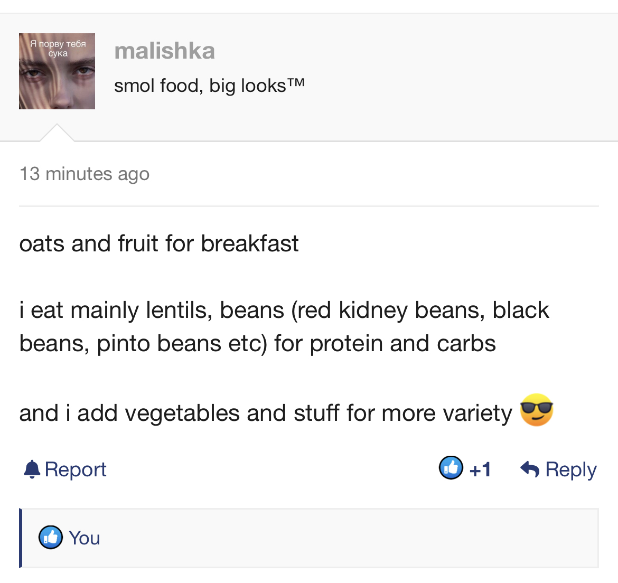Click the thumbs-up icon beside You

(51, 537)
